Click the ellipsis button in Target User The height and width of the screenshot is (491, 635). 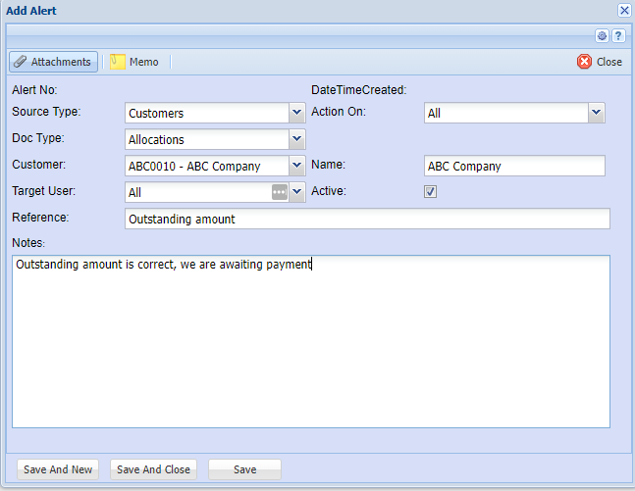[280, 193]
